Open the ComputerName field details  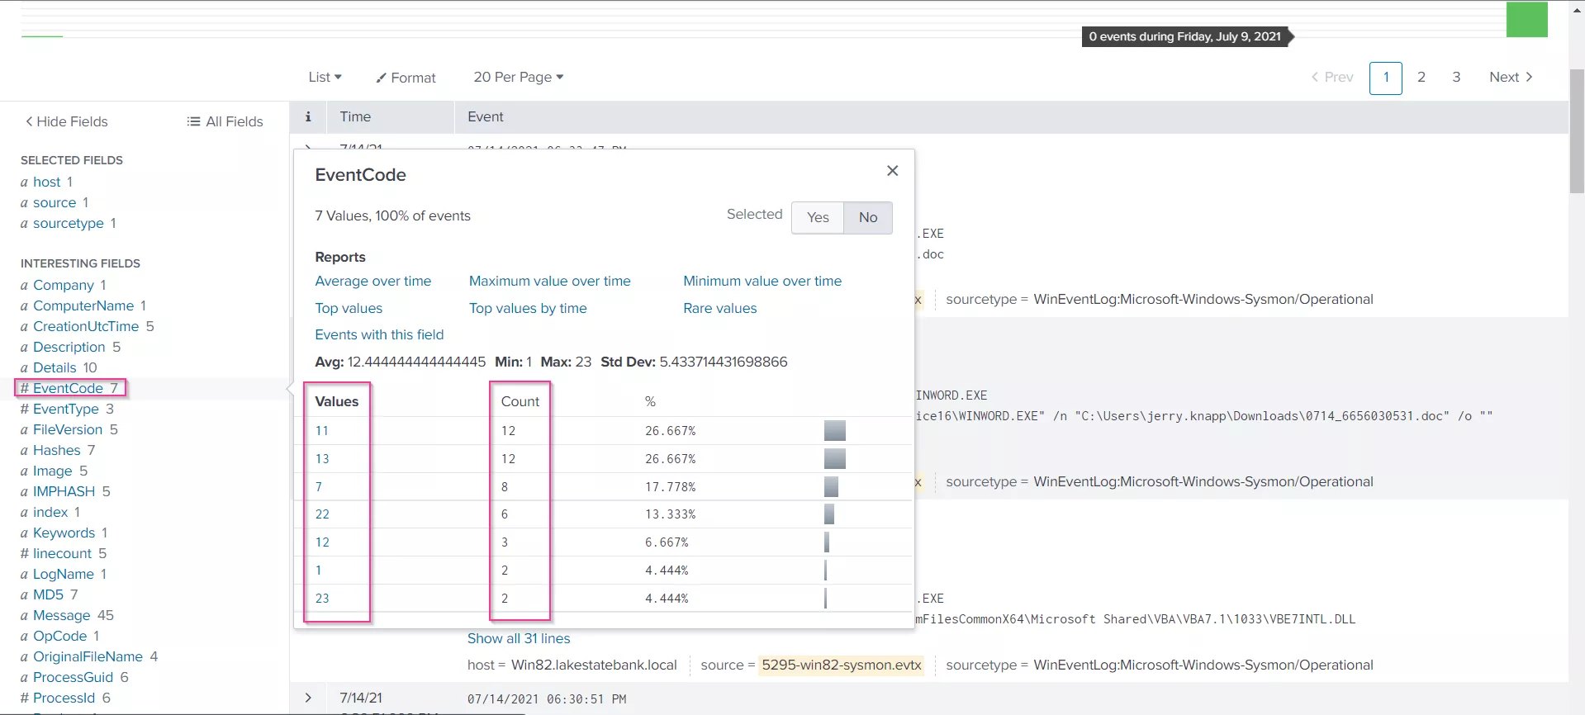point(83,305)
